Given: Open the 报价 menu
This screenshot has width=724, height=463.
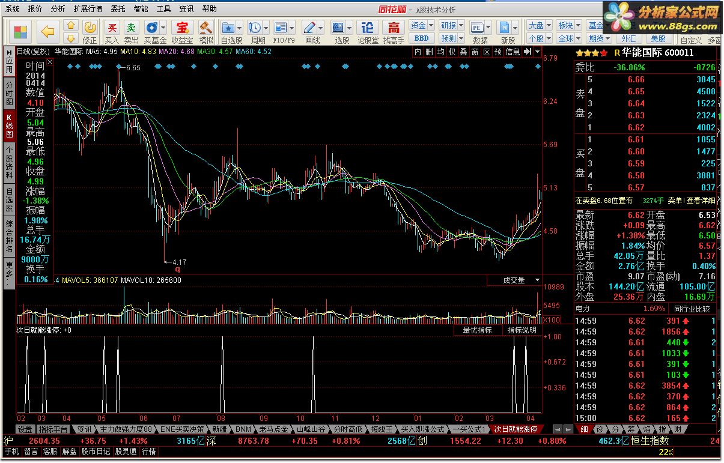Looking at the screenshot, I should click(35, 9).
